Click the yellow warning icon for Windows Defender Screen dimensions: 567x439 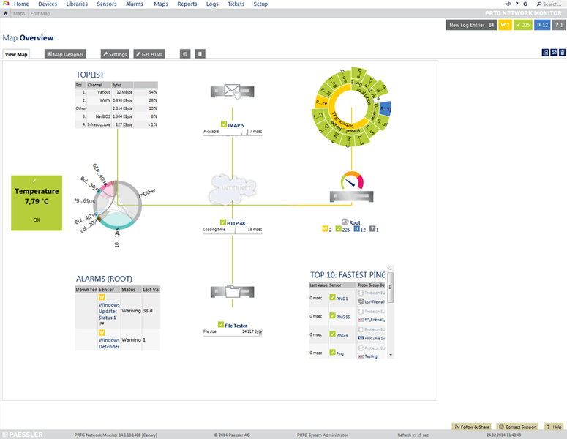(102, 332)
